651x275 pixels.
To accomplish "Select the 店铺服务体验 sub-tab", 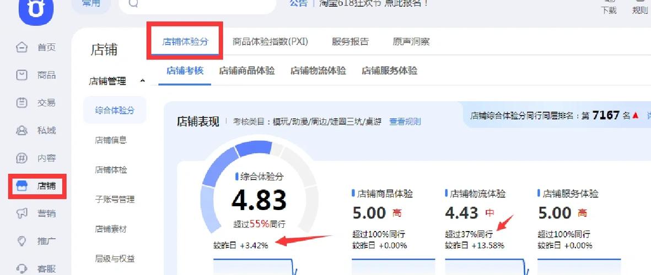I will (x=389, y=70).
